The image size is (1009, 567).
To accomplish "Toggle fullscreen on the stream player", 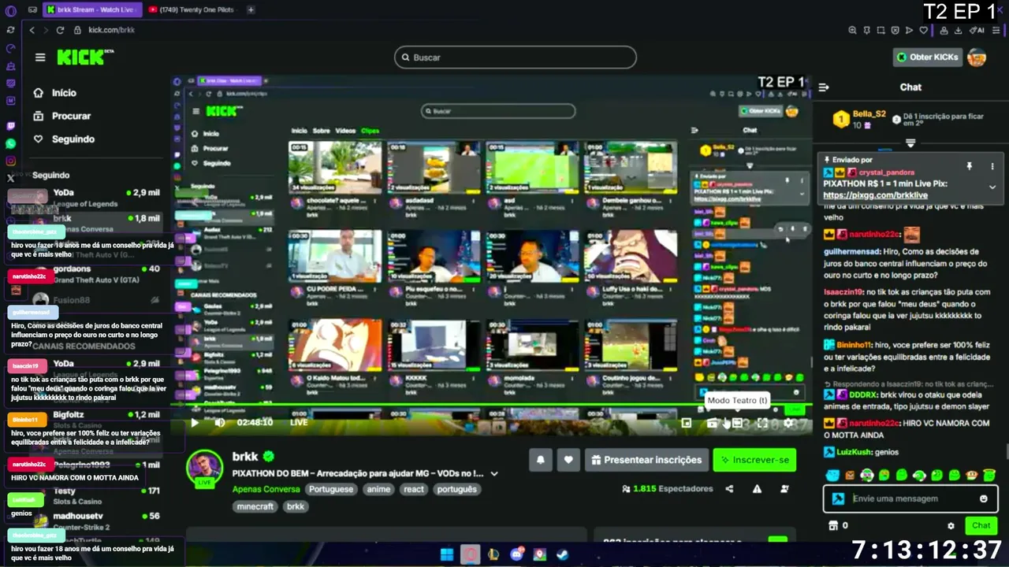I will (x=763, y=423).
